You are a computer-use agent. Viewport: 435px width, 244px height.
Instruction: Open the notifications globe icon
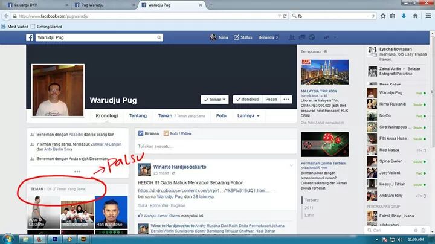click(x=312, y=37)
